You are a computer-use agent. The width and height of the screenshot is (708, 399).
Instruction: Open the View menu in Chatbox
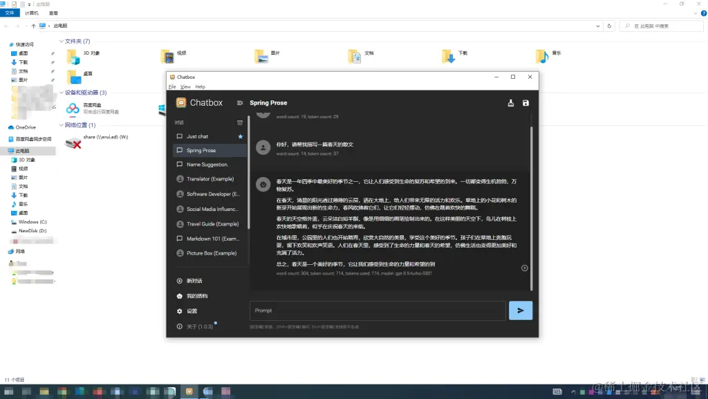(x=185, y=86)
